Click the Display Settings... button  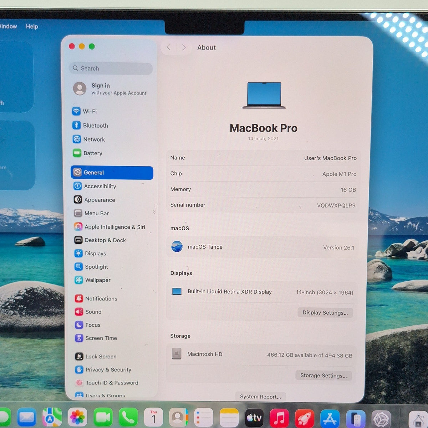[325, 312]
